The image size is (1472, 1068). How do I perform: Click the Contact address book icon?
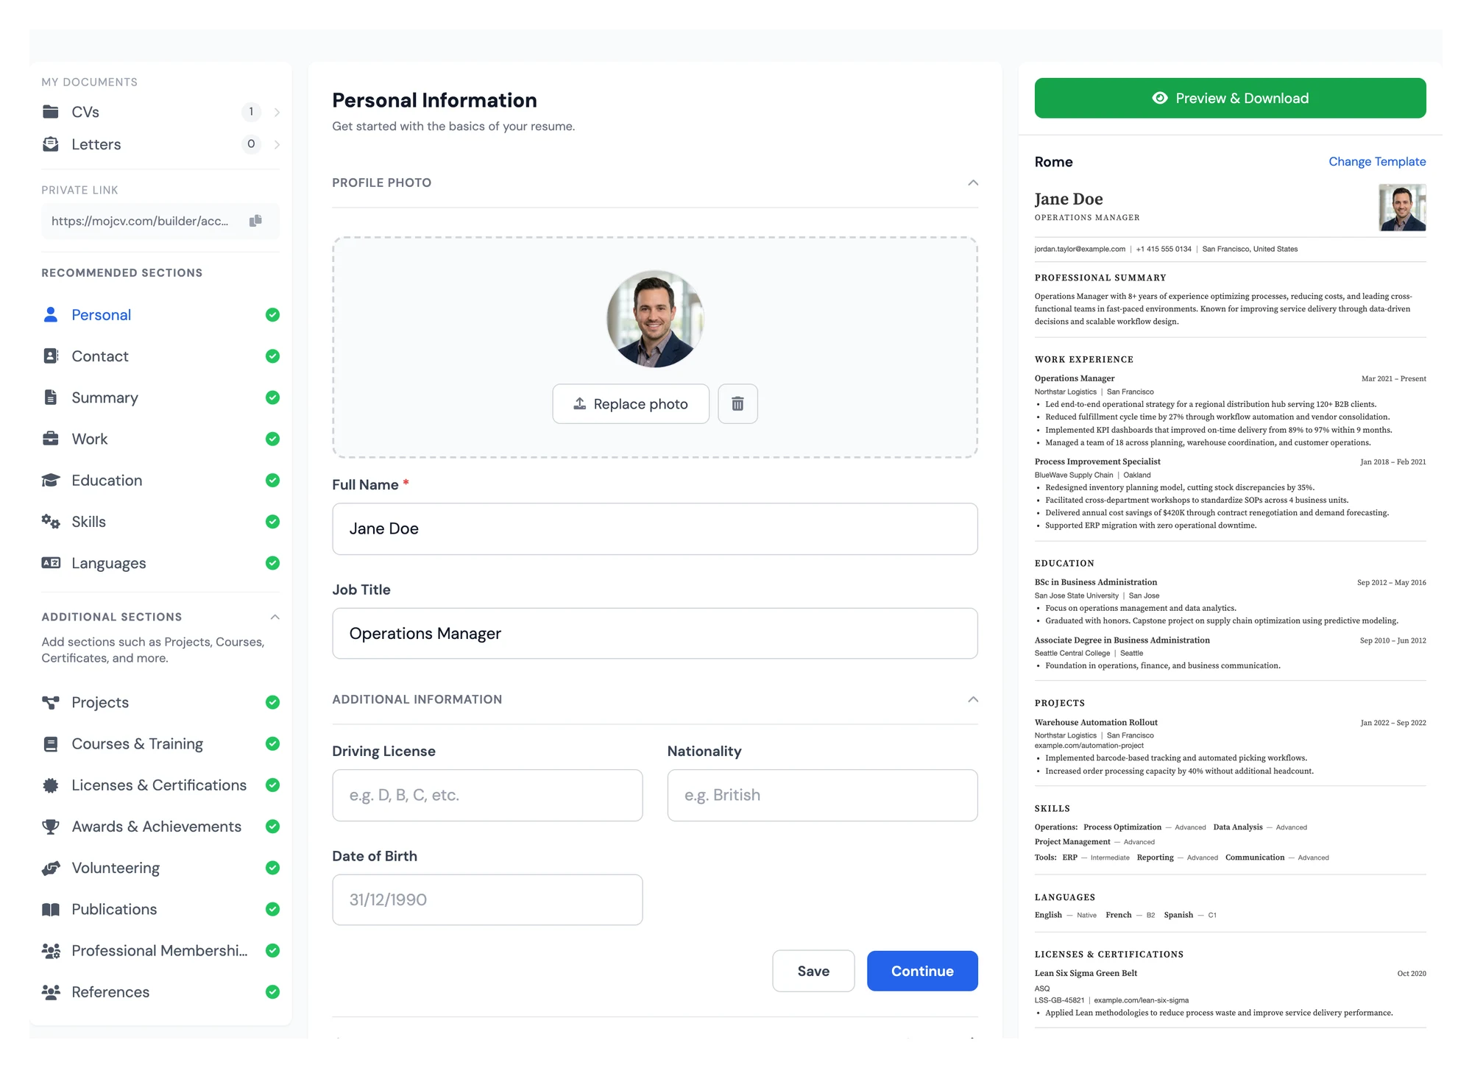click(x=51, y=356)
